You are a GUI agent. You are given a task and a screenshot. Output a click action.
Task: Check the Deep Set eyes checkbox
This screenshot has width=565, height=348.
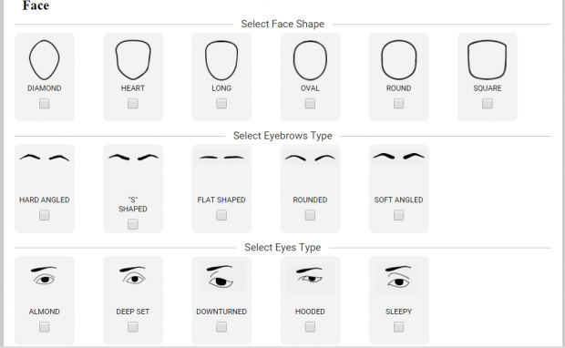pos(133,327)
